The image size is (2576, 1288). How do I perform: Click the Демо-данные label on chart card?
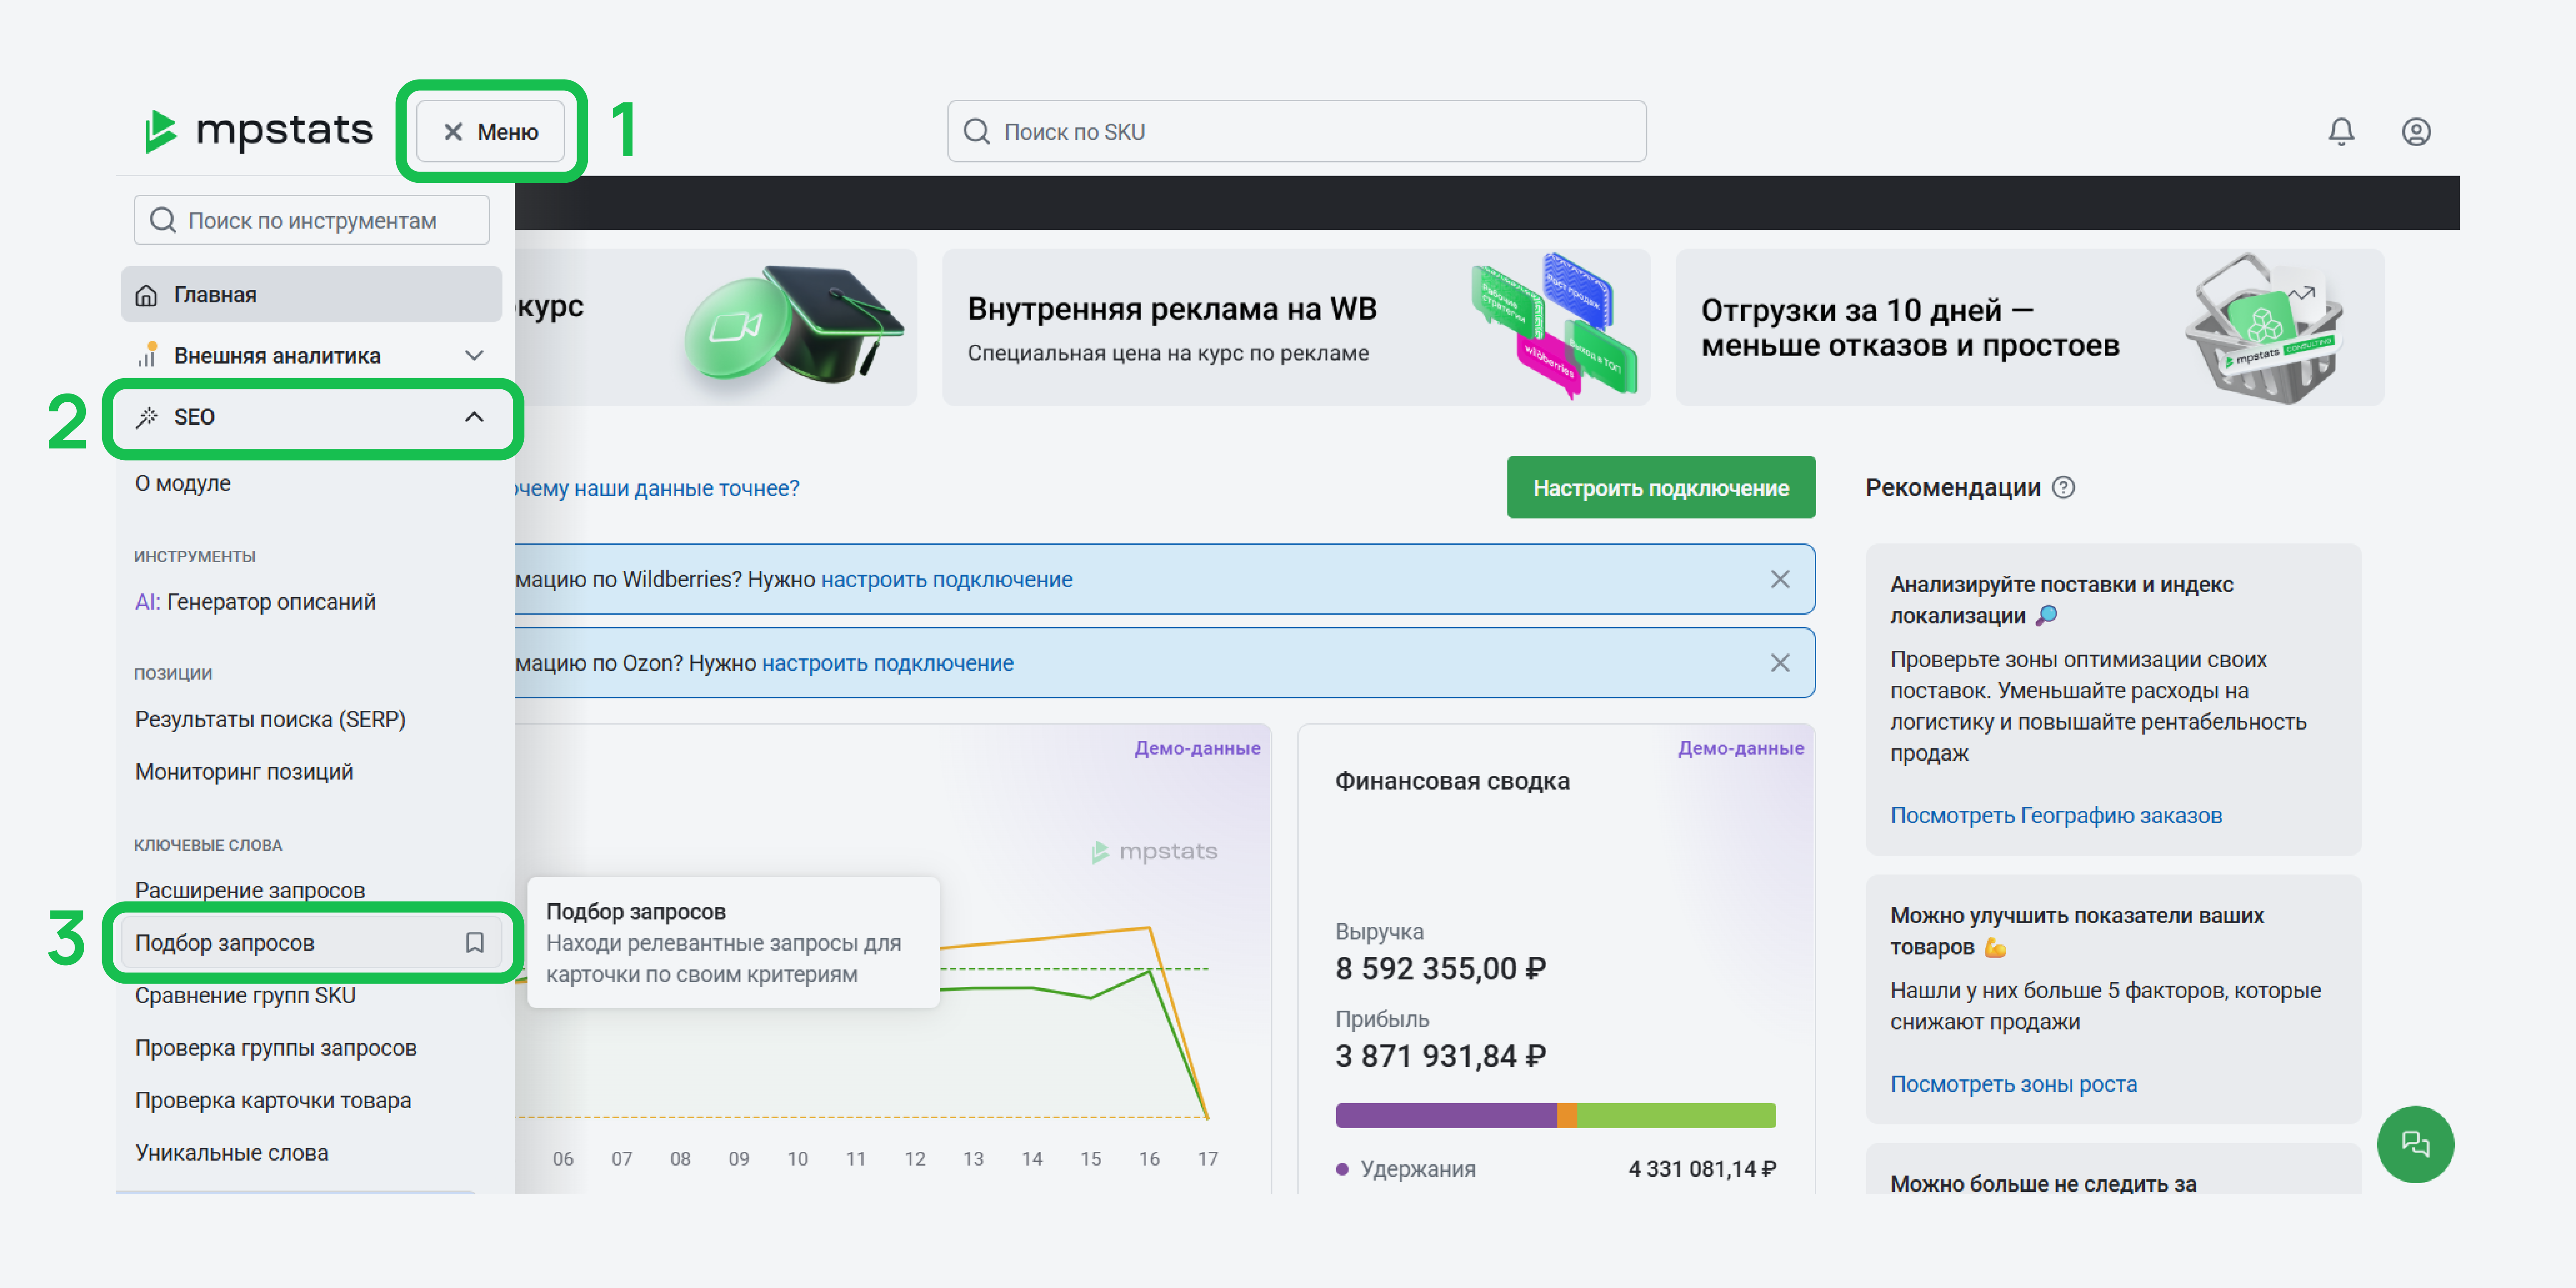[1197, 748]
